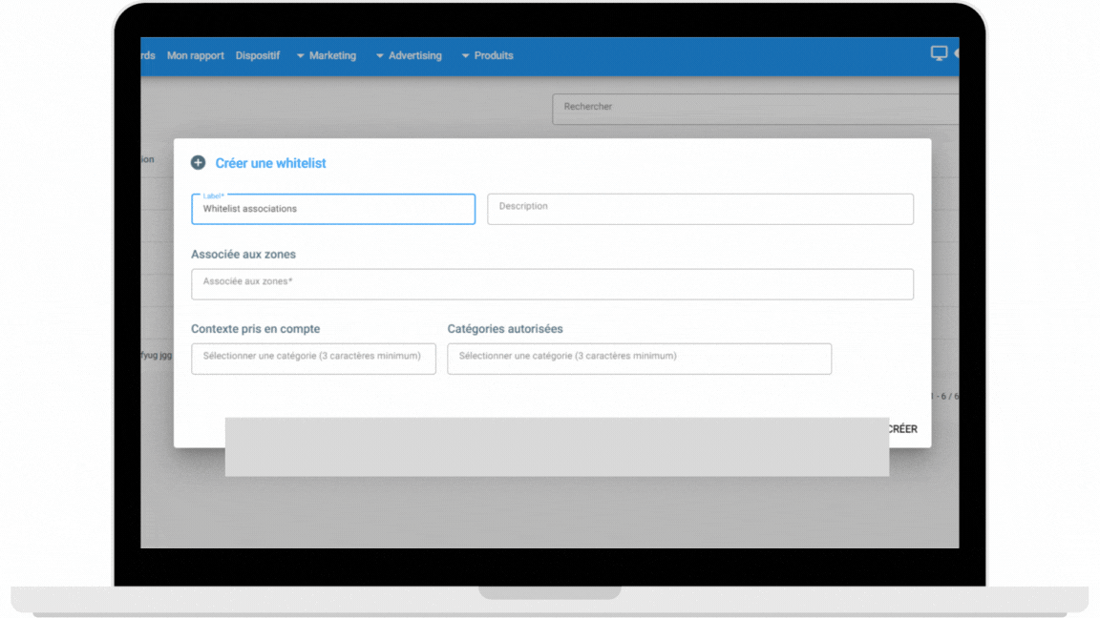Expand the Advertising dropdown menu
This screenshot has height=618, width=1100.
click(409, 55)
